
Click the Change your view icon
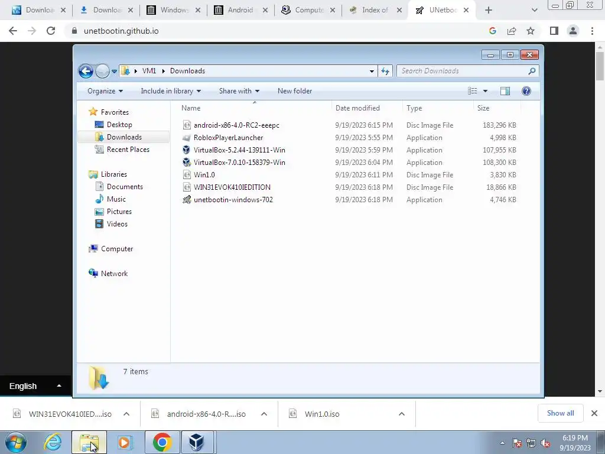(473, 91)
